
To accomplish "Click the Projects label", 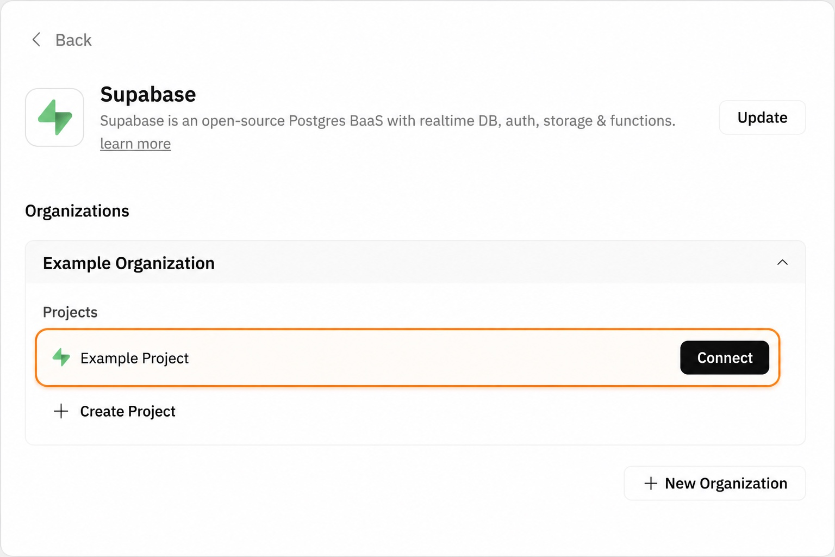I will pyautogui.click(x=70, y=312).
